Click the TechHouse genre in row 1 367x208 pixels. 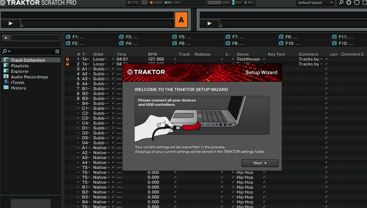tap(248, 59)
